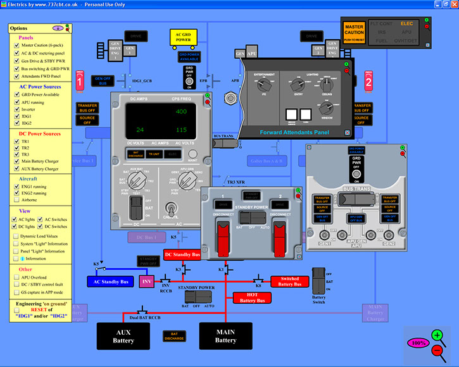Close the Forward Attendants Panel
The image size is (459, 367).
click(x=346, y=132)
